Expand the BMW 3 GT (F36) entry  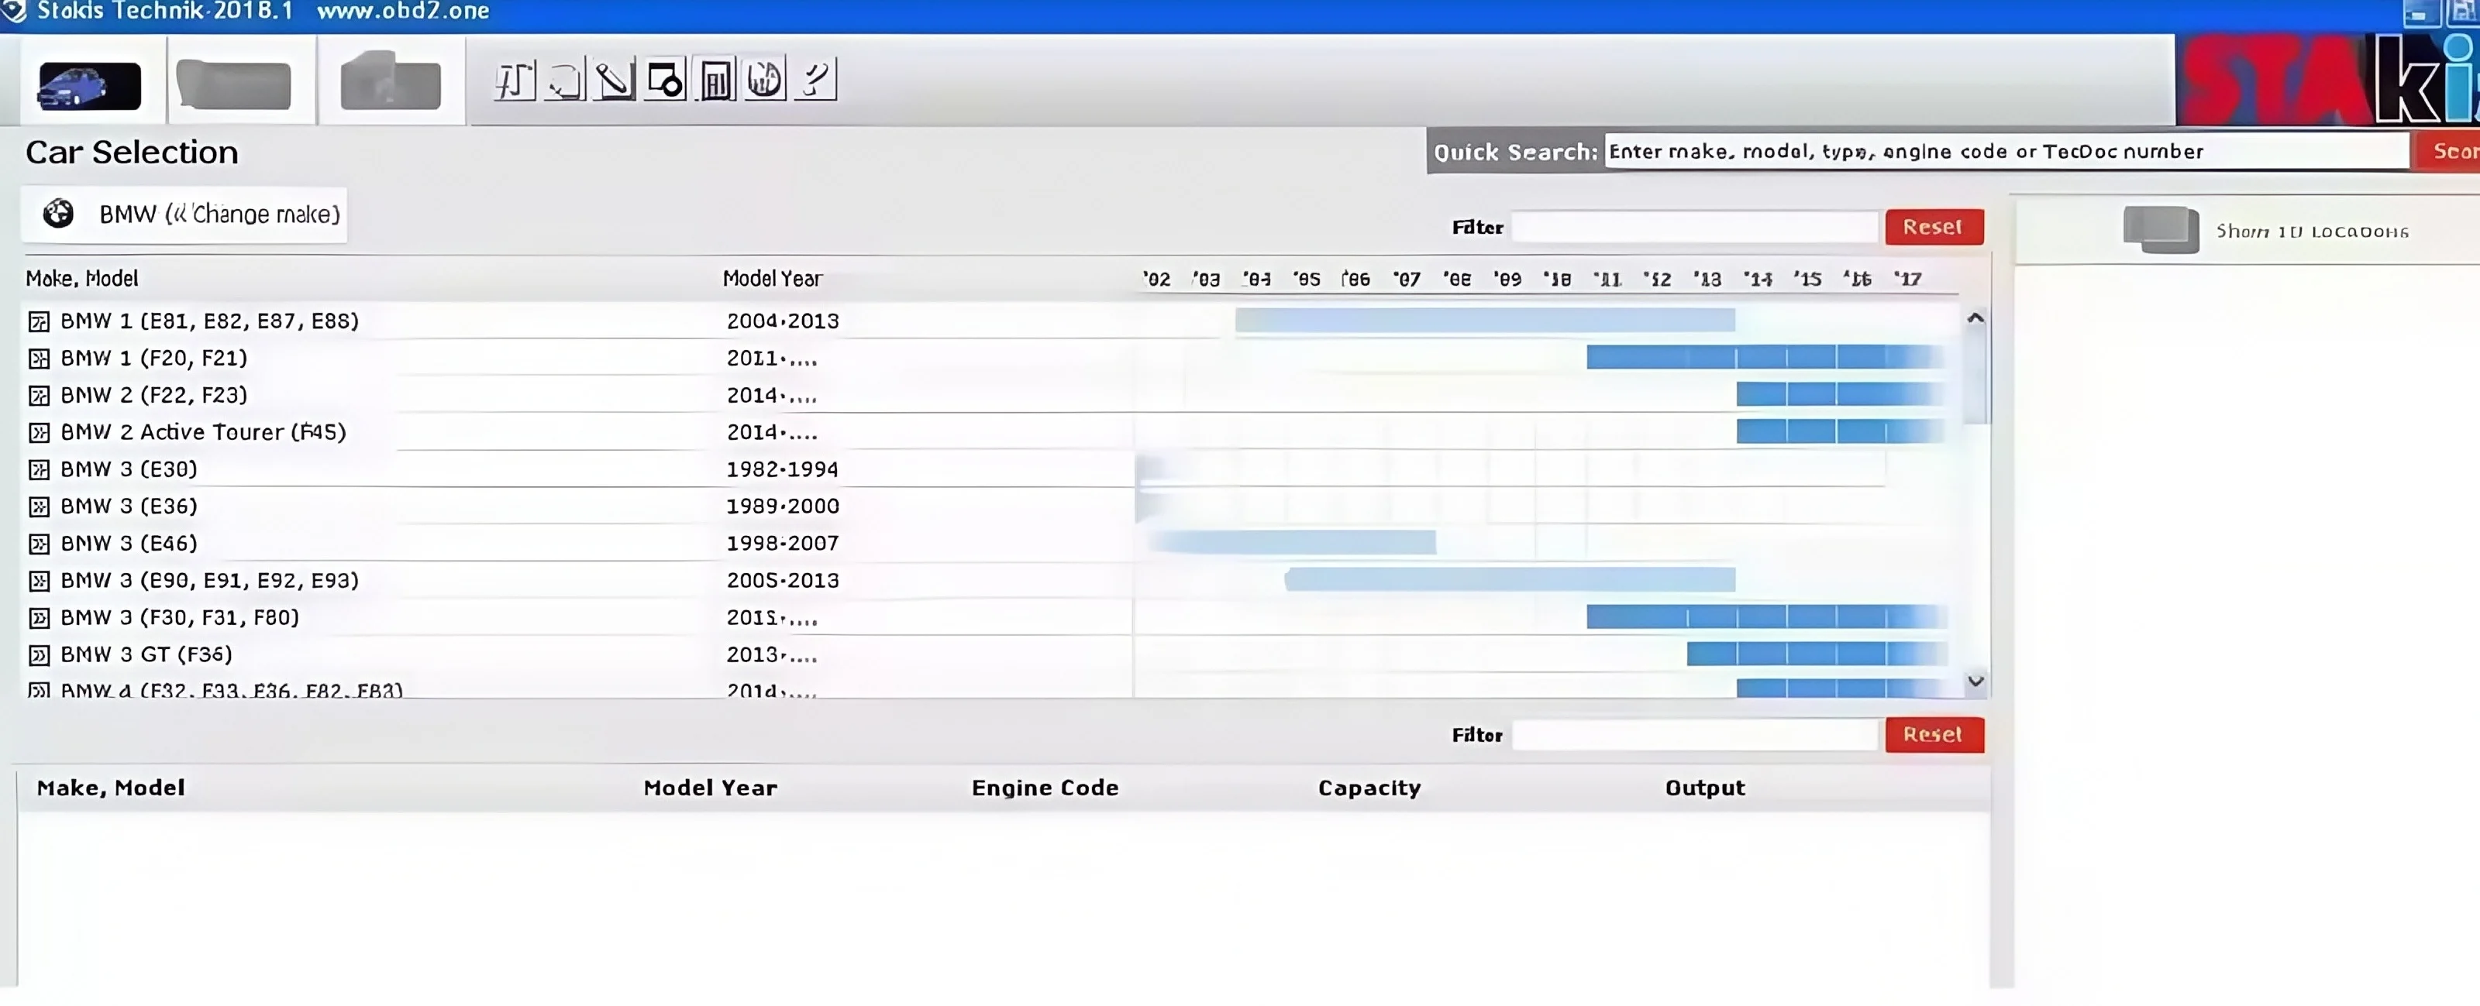[x=39, y=656]
